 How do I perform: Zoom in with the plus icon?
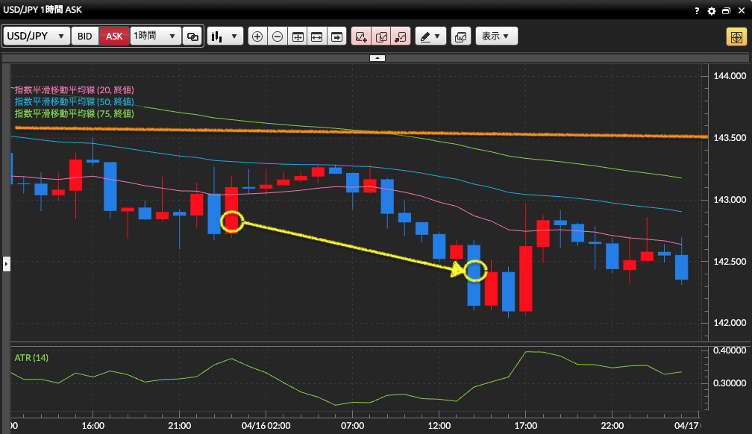[257, 37]
